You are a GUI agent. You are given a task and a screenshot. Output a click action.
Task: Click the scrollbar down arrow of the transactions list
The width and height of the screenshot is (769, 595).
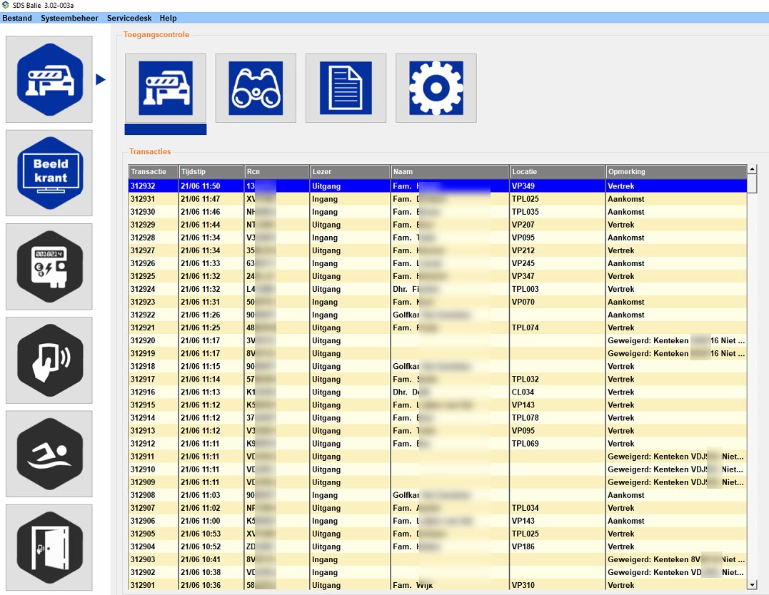click(752, 585)
